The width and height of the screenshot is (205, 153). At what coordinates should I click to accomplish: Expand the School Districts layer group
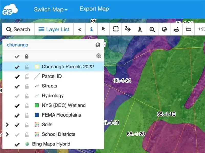pyautogui.click(x=7, y=134)
